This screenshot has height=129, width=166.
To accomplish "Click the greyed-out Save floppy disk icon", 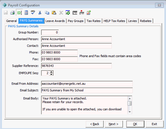I will [x=6, y=13].
